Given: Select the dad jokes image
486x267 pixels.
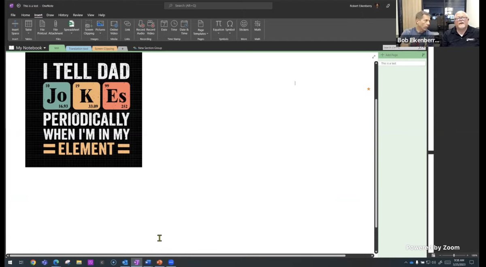Looking at the screenshot, I should click(x=83, y=109).
